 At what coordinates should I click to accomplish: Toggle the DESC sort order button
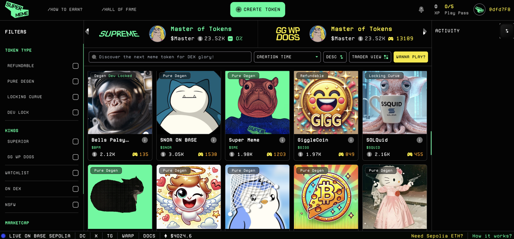(x=335, y=57)
